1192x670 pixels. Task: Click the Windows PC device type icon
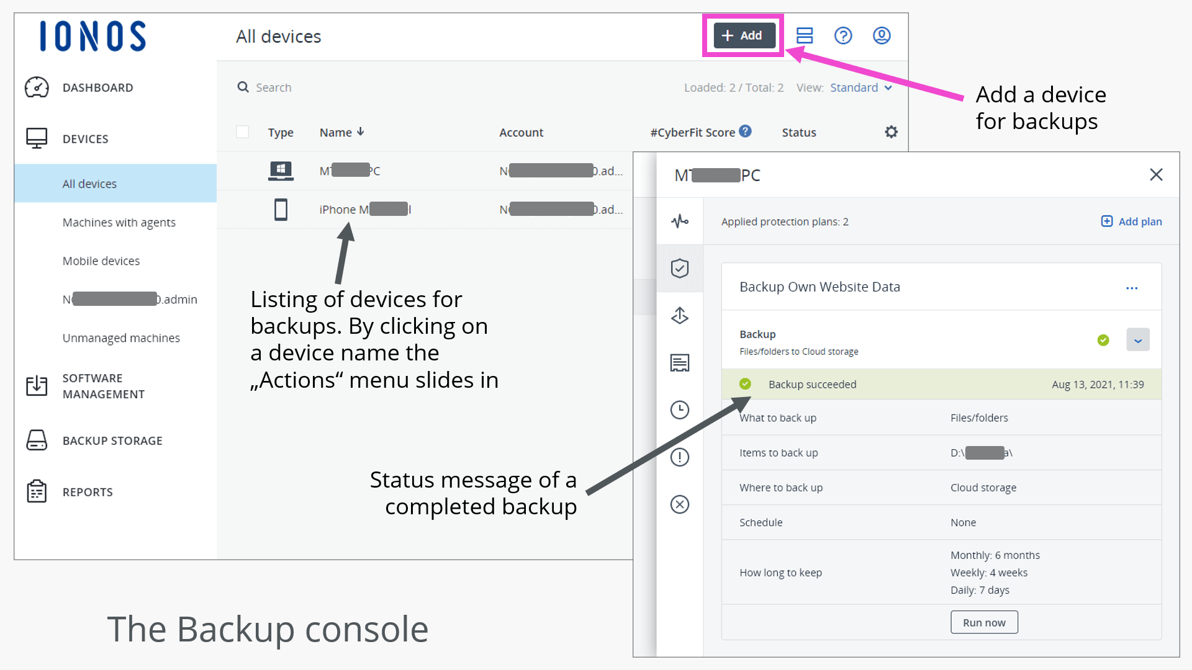coord(281,171)
